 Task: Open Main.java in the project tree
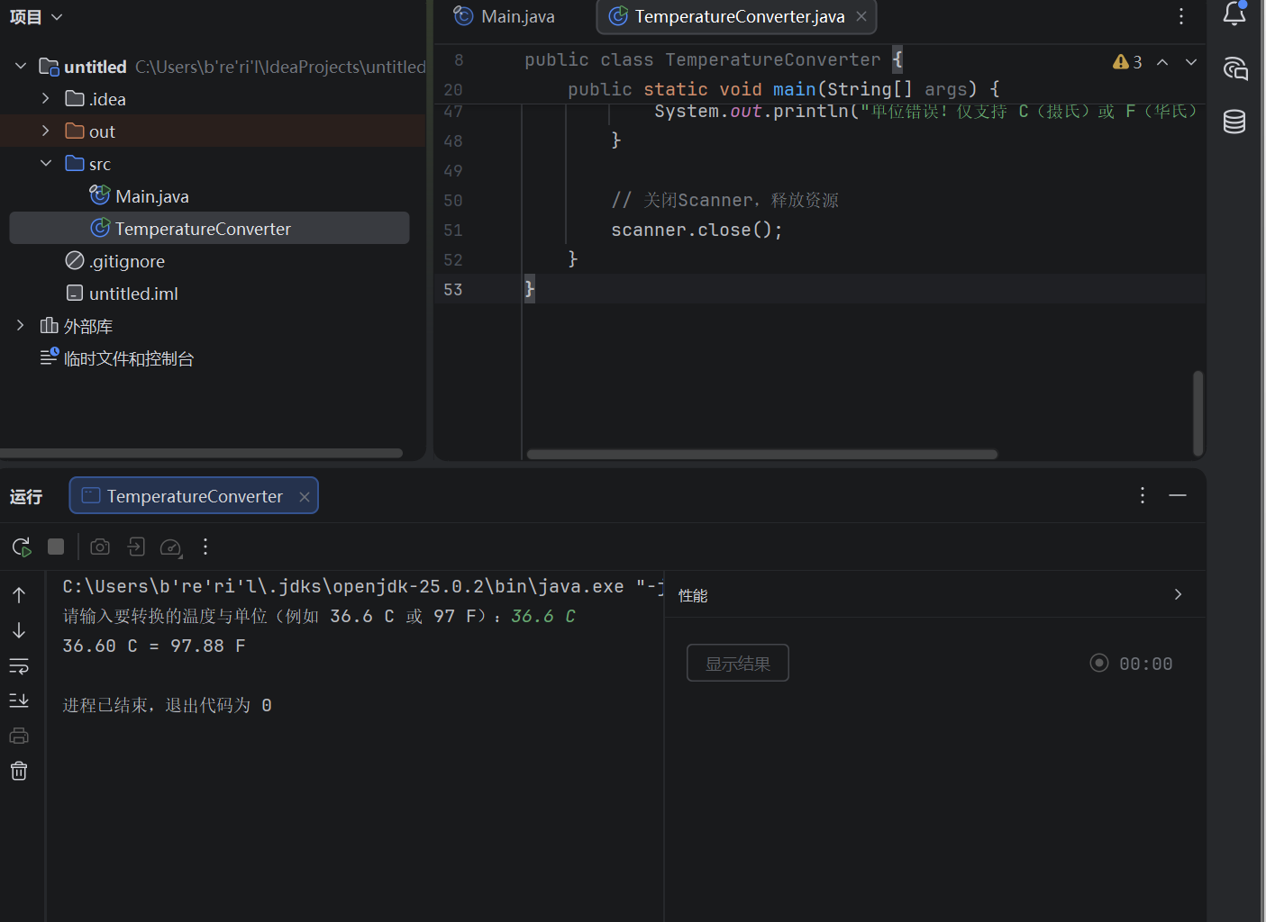click(x=151, y=196)
